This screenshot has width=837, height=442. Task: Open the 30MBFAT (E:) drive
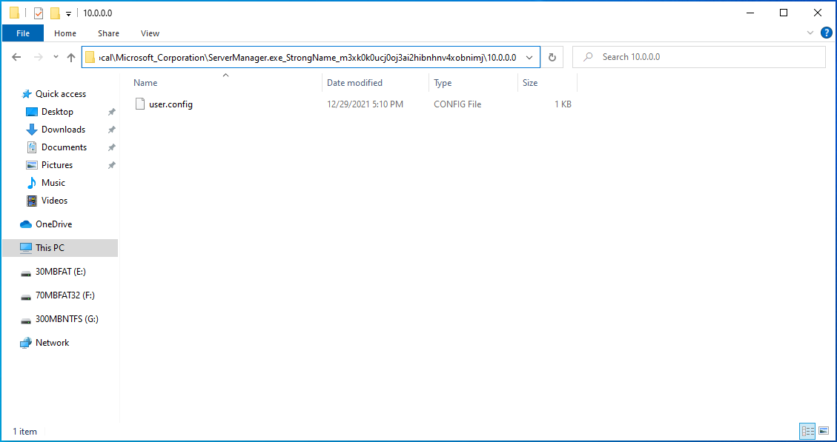60,272
